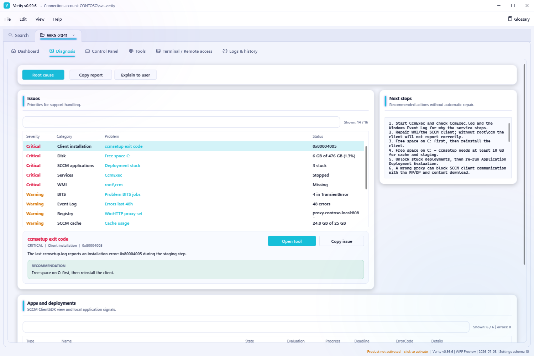Select the 'Free space C:' problem link
Screen dimensions: 534x356
click(x=117, y=156)
